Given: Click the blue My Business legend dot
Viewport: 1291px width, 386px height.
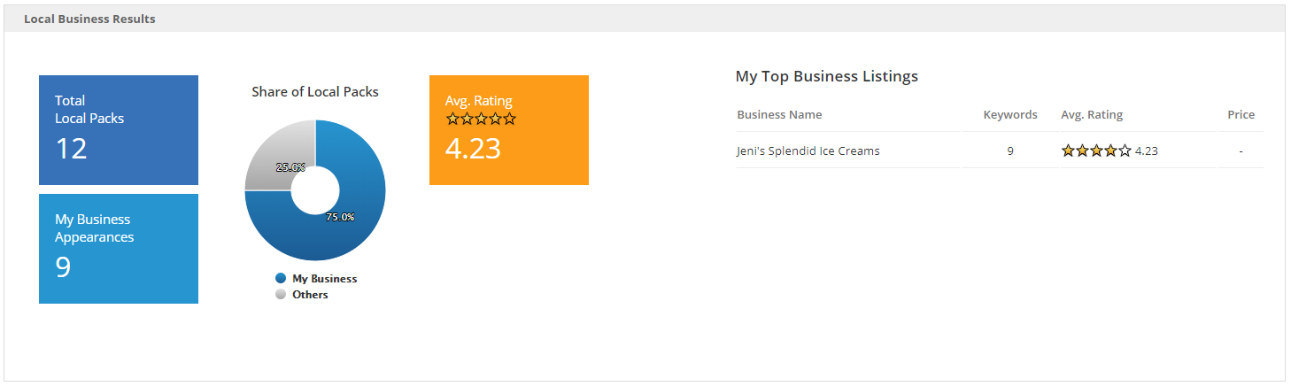Looking at the screenshot, I should coord(281,278).
